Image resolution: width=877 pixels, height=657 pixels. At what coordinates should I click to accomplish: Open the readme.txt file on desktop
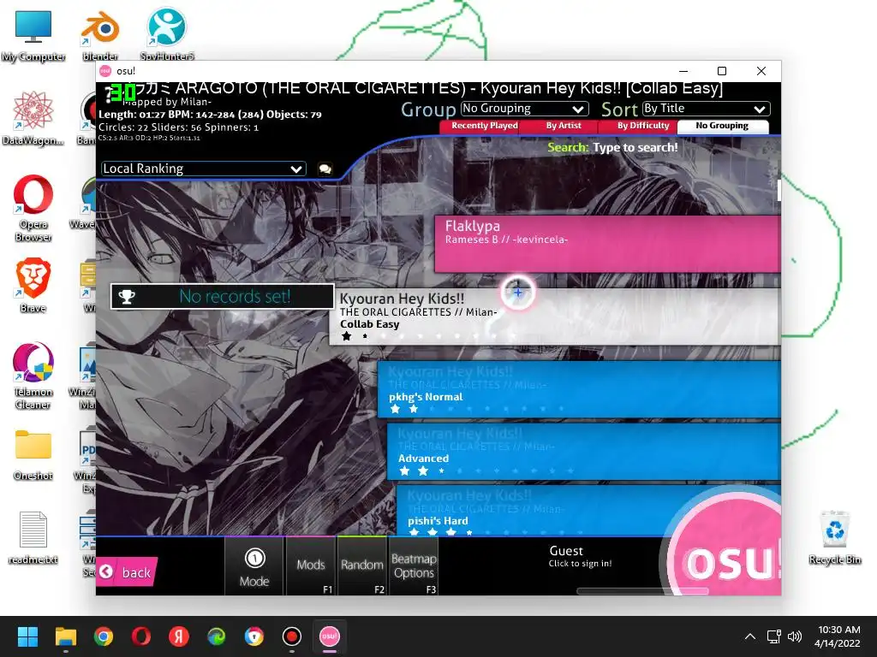33,538
